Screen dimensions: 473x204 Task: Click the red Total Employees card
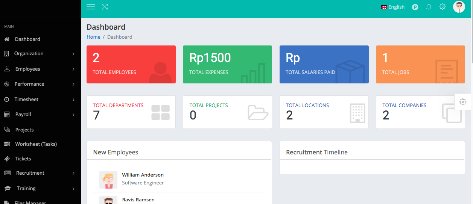coord(131,64)
